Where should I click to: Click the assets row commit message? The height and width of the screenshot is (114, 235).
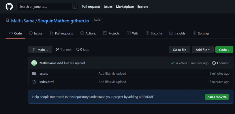(112, 74)
